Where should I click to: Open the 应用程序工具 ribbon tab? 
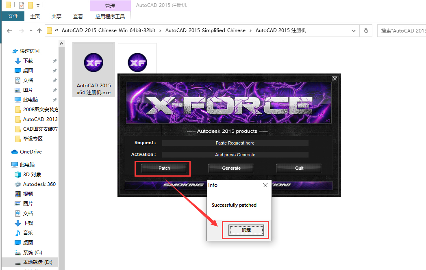tap(110, 17)
